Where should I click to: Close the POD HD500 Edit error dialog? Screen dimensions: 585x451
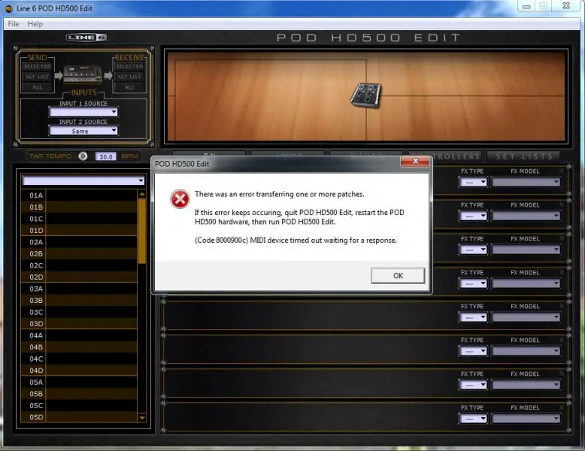(415, 161)
